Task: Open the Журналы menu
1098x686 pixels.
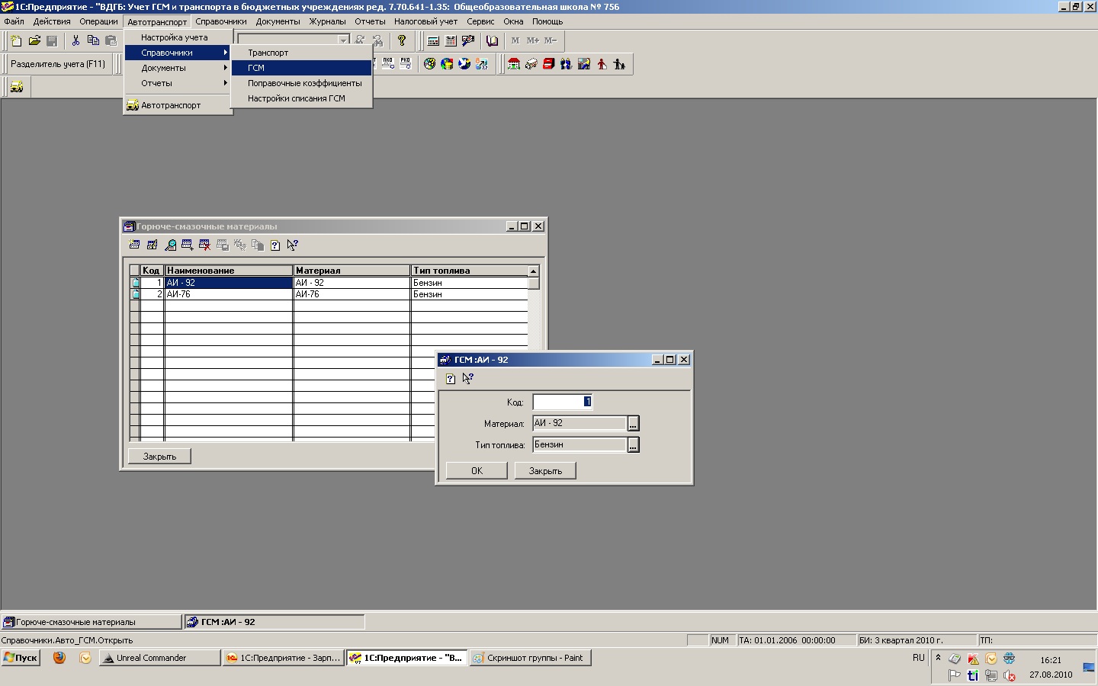Action: point(327,21)
